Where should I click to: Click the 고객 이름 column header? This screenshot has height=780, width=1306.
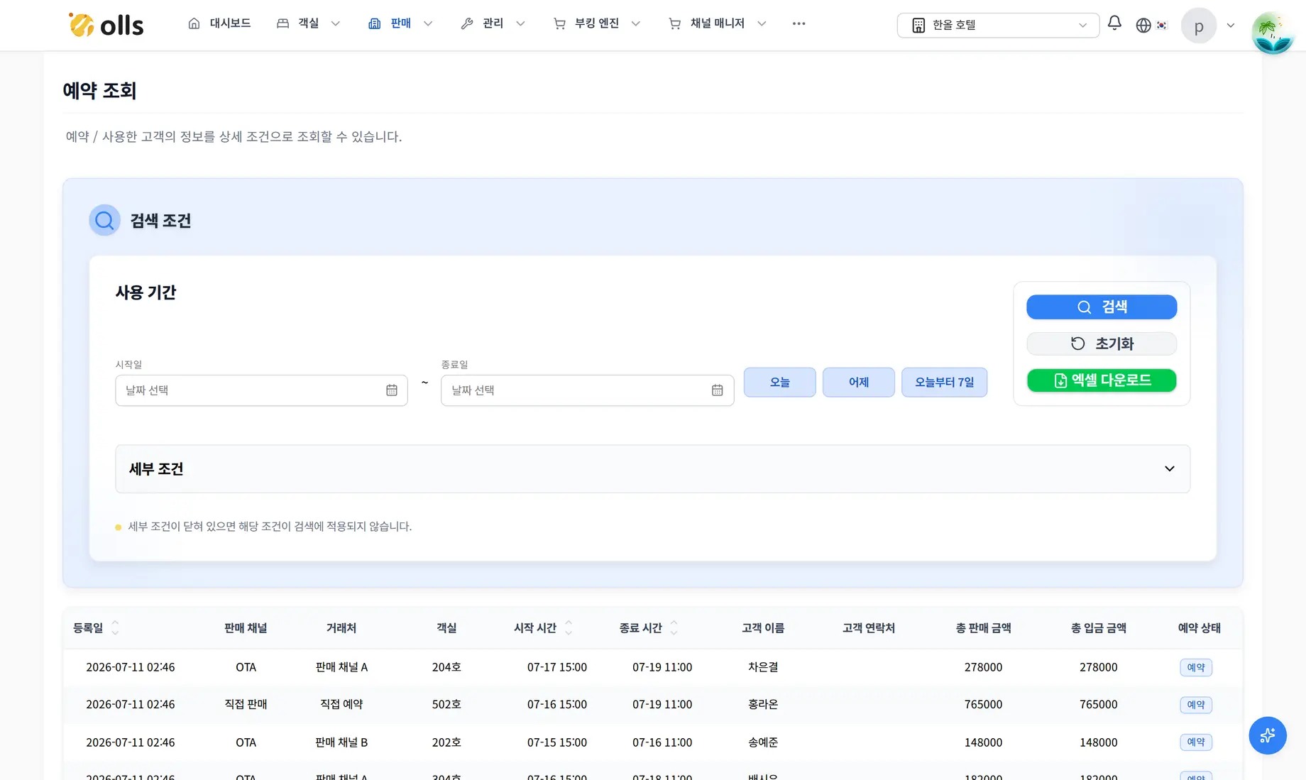pos(763,628)
